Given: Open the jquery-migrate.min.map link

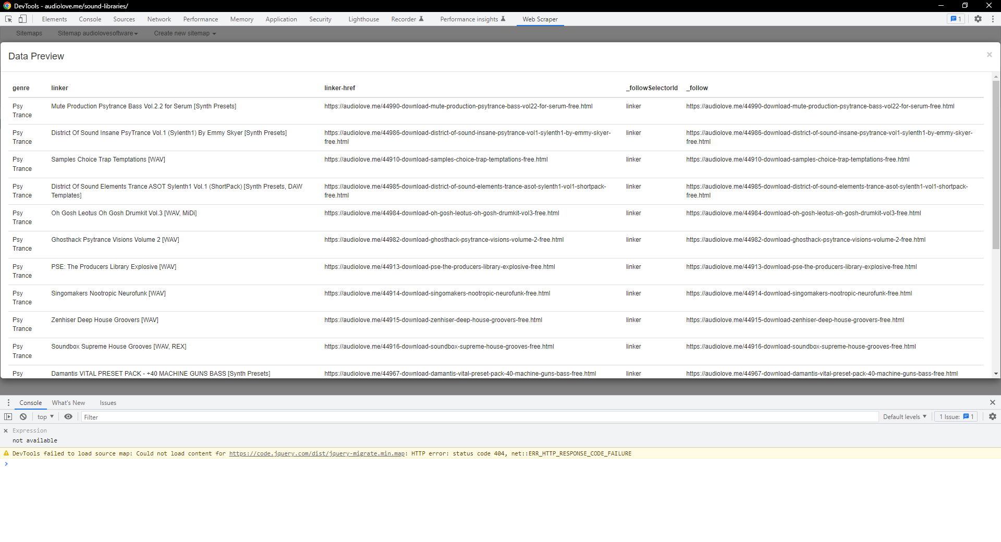Looking at the screenshot, I should (317, 454).
